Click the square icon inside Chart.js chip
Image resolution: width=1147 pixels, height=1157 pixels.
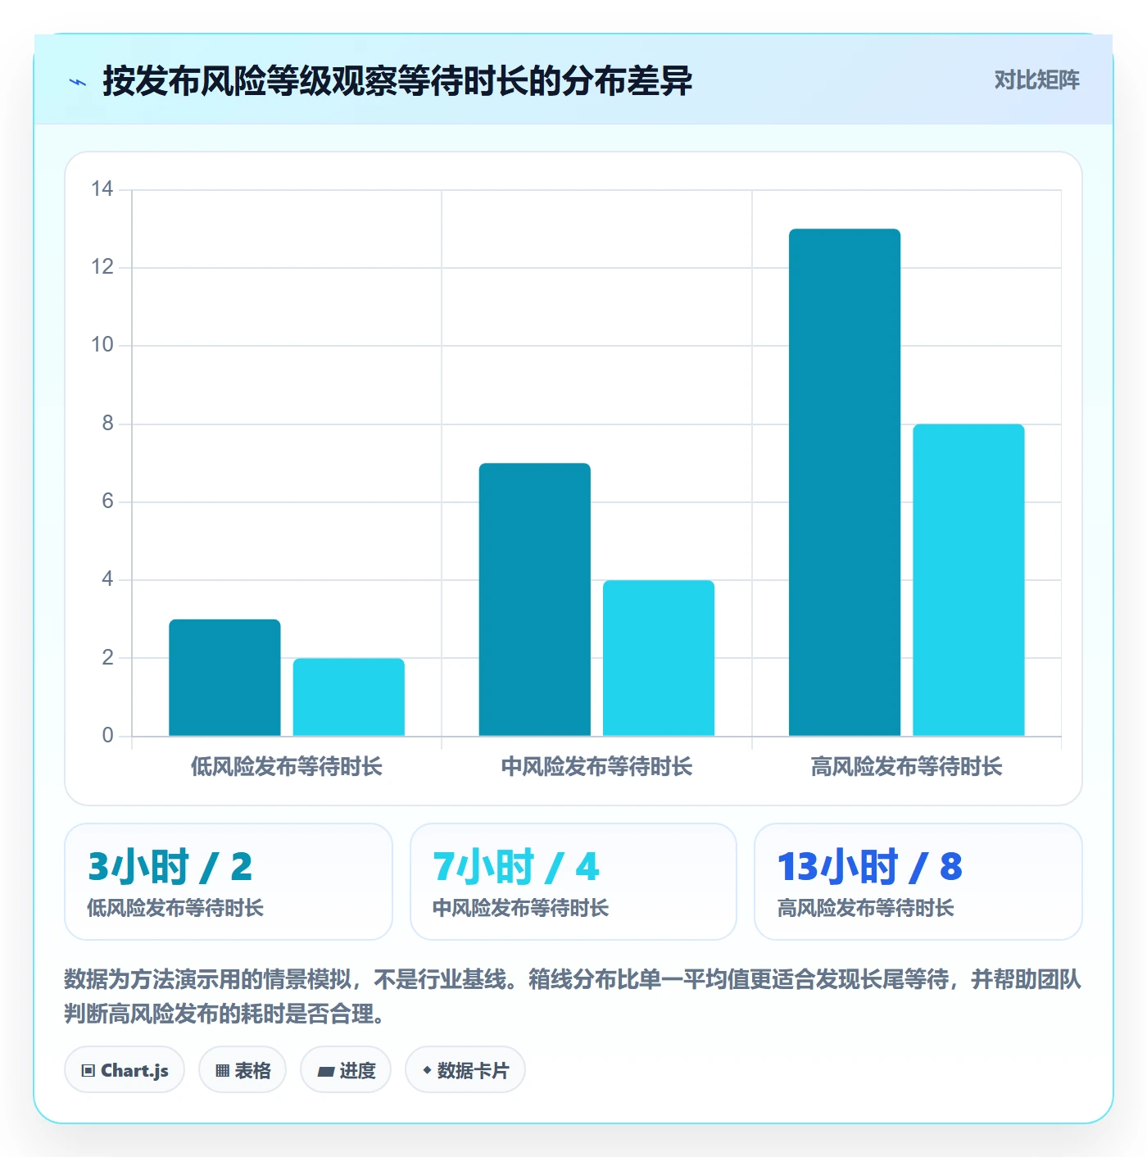pyautogui.click(x=88, y=1071)
